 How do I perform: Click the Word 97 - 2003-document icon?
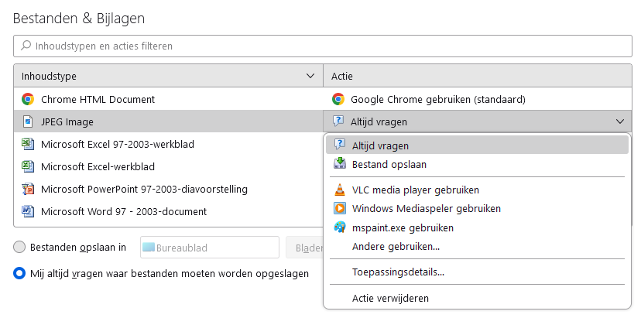28,211
